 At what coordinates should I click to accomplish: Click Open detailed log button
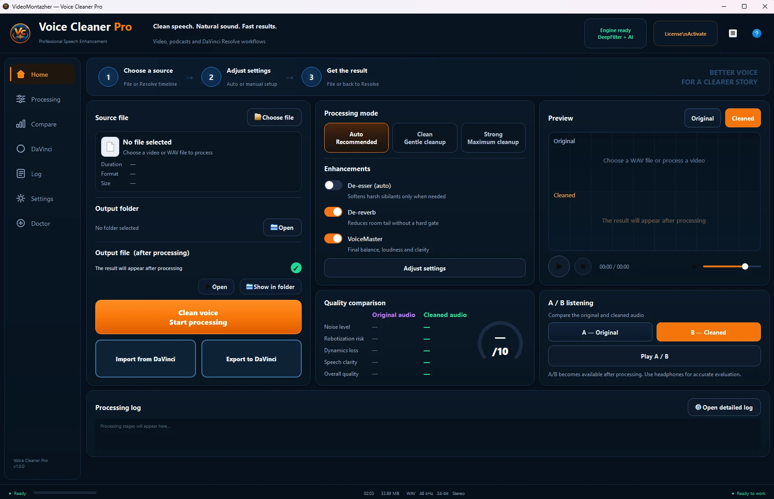724,407
